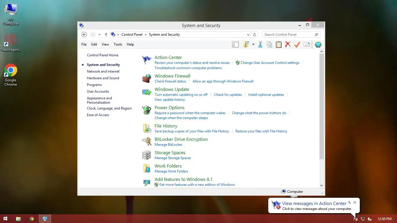Image resolution: width=397 pixels, height=223 pixels.
Task: Click the search magnifier icon
Action: click(316, 35)
